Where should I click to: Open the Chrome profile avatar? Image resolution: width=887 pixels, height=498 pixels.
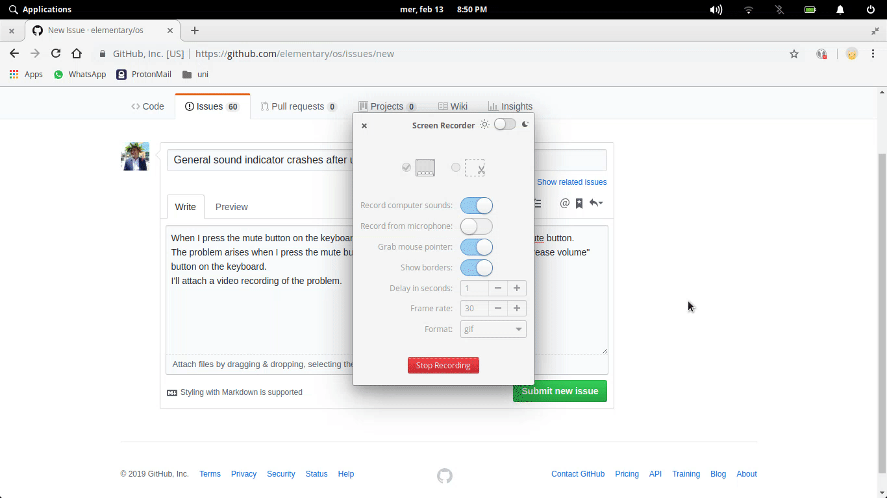coord(852,54)
